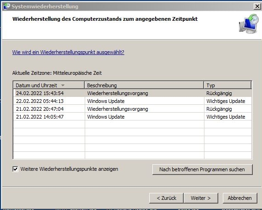Select restore point 21.02.2022 20:47:04
This screenshot has height=210, width=262.
tap(132, 109)
